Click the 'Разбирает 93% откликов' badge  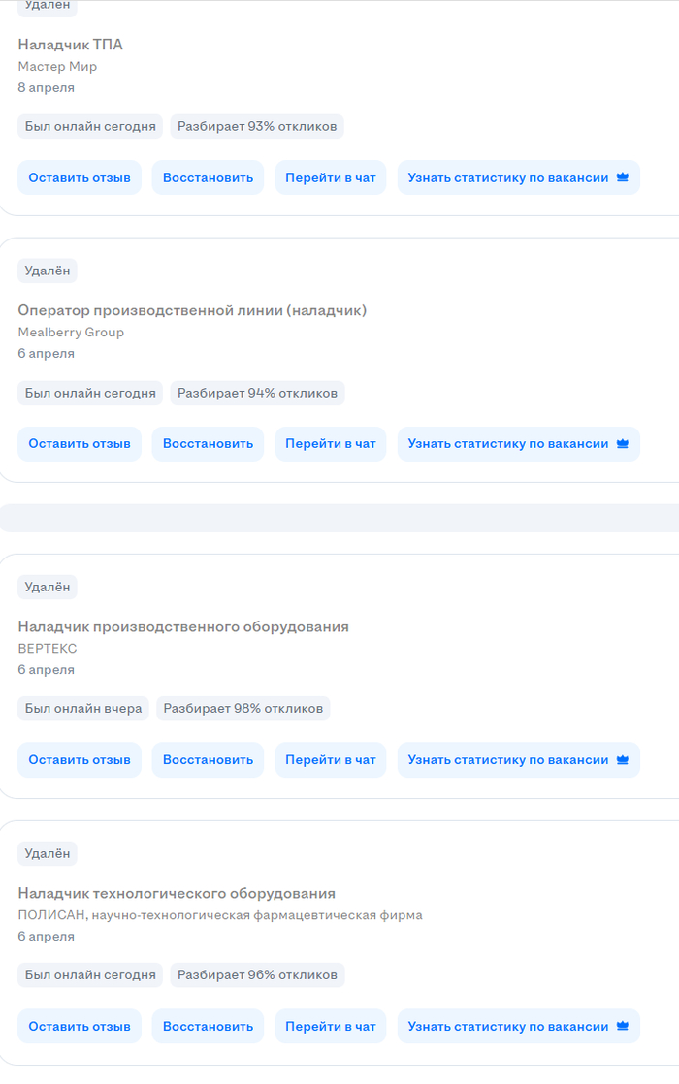point(257,126)
